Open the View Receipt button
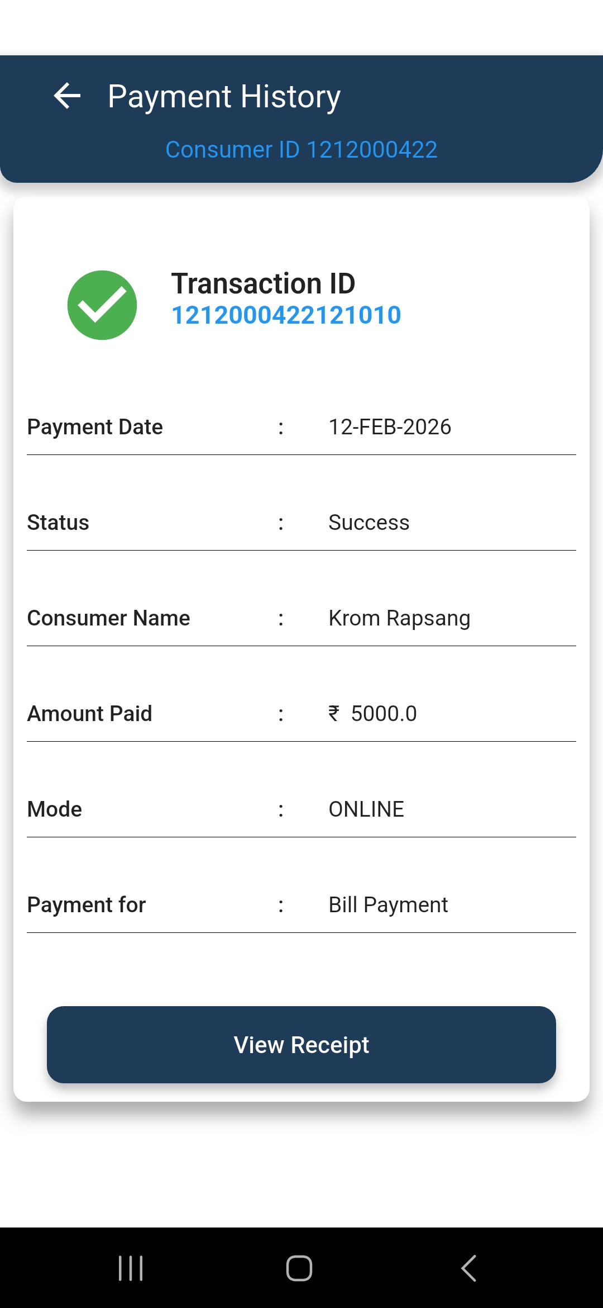This screenshot has width=603, height=1308. pos(301,1045)
